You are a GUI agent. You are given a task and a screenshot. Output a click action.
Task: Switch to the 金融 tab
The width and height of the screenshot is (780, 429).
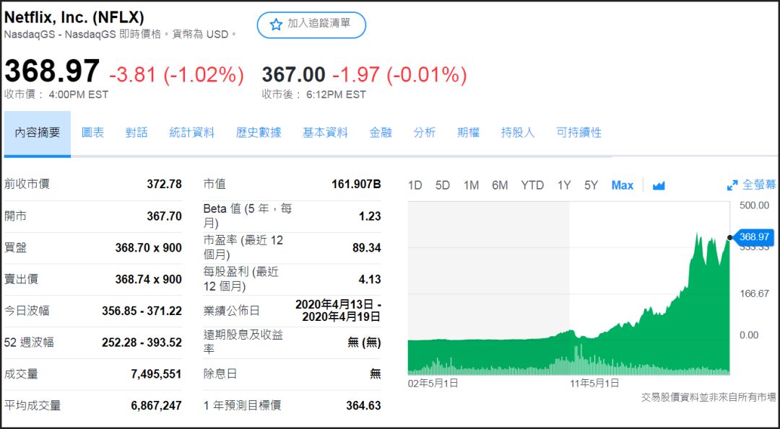381,133
